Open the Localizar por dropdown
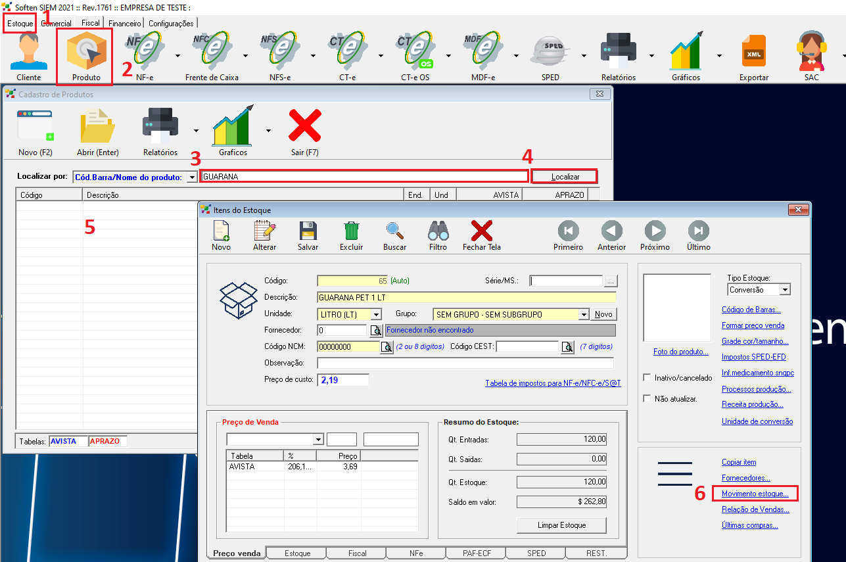The width and height of the screenshot is (846, 562). click(x=192, y=177)
